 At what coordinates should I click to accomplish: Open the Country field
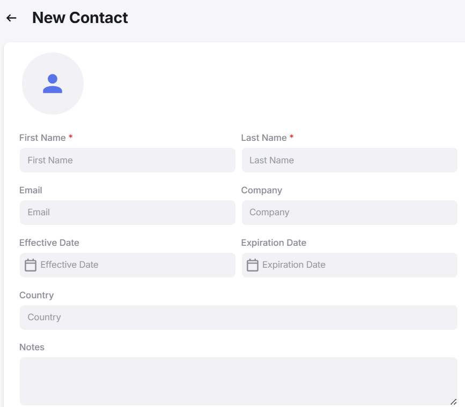(x=239, y=318)
